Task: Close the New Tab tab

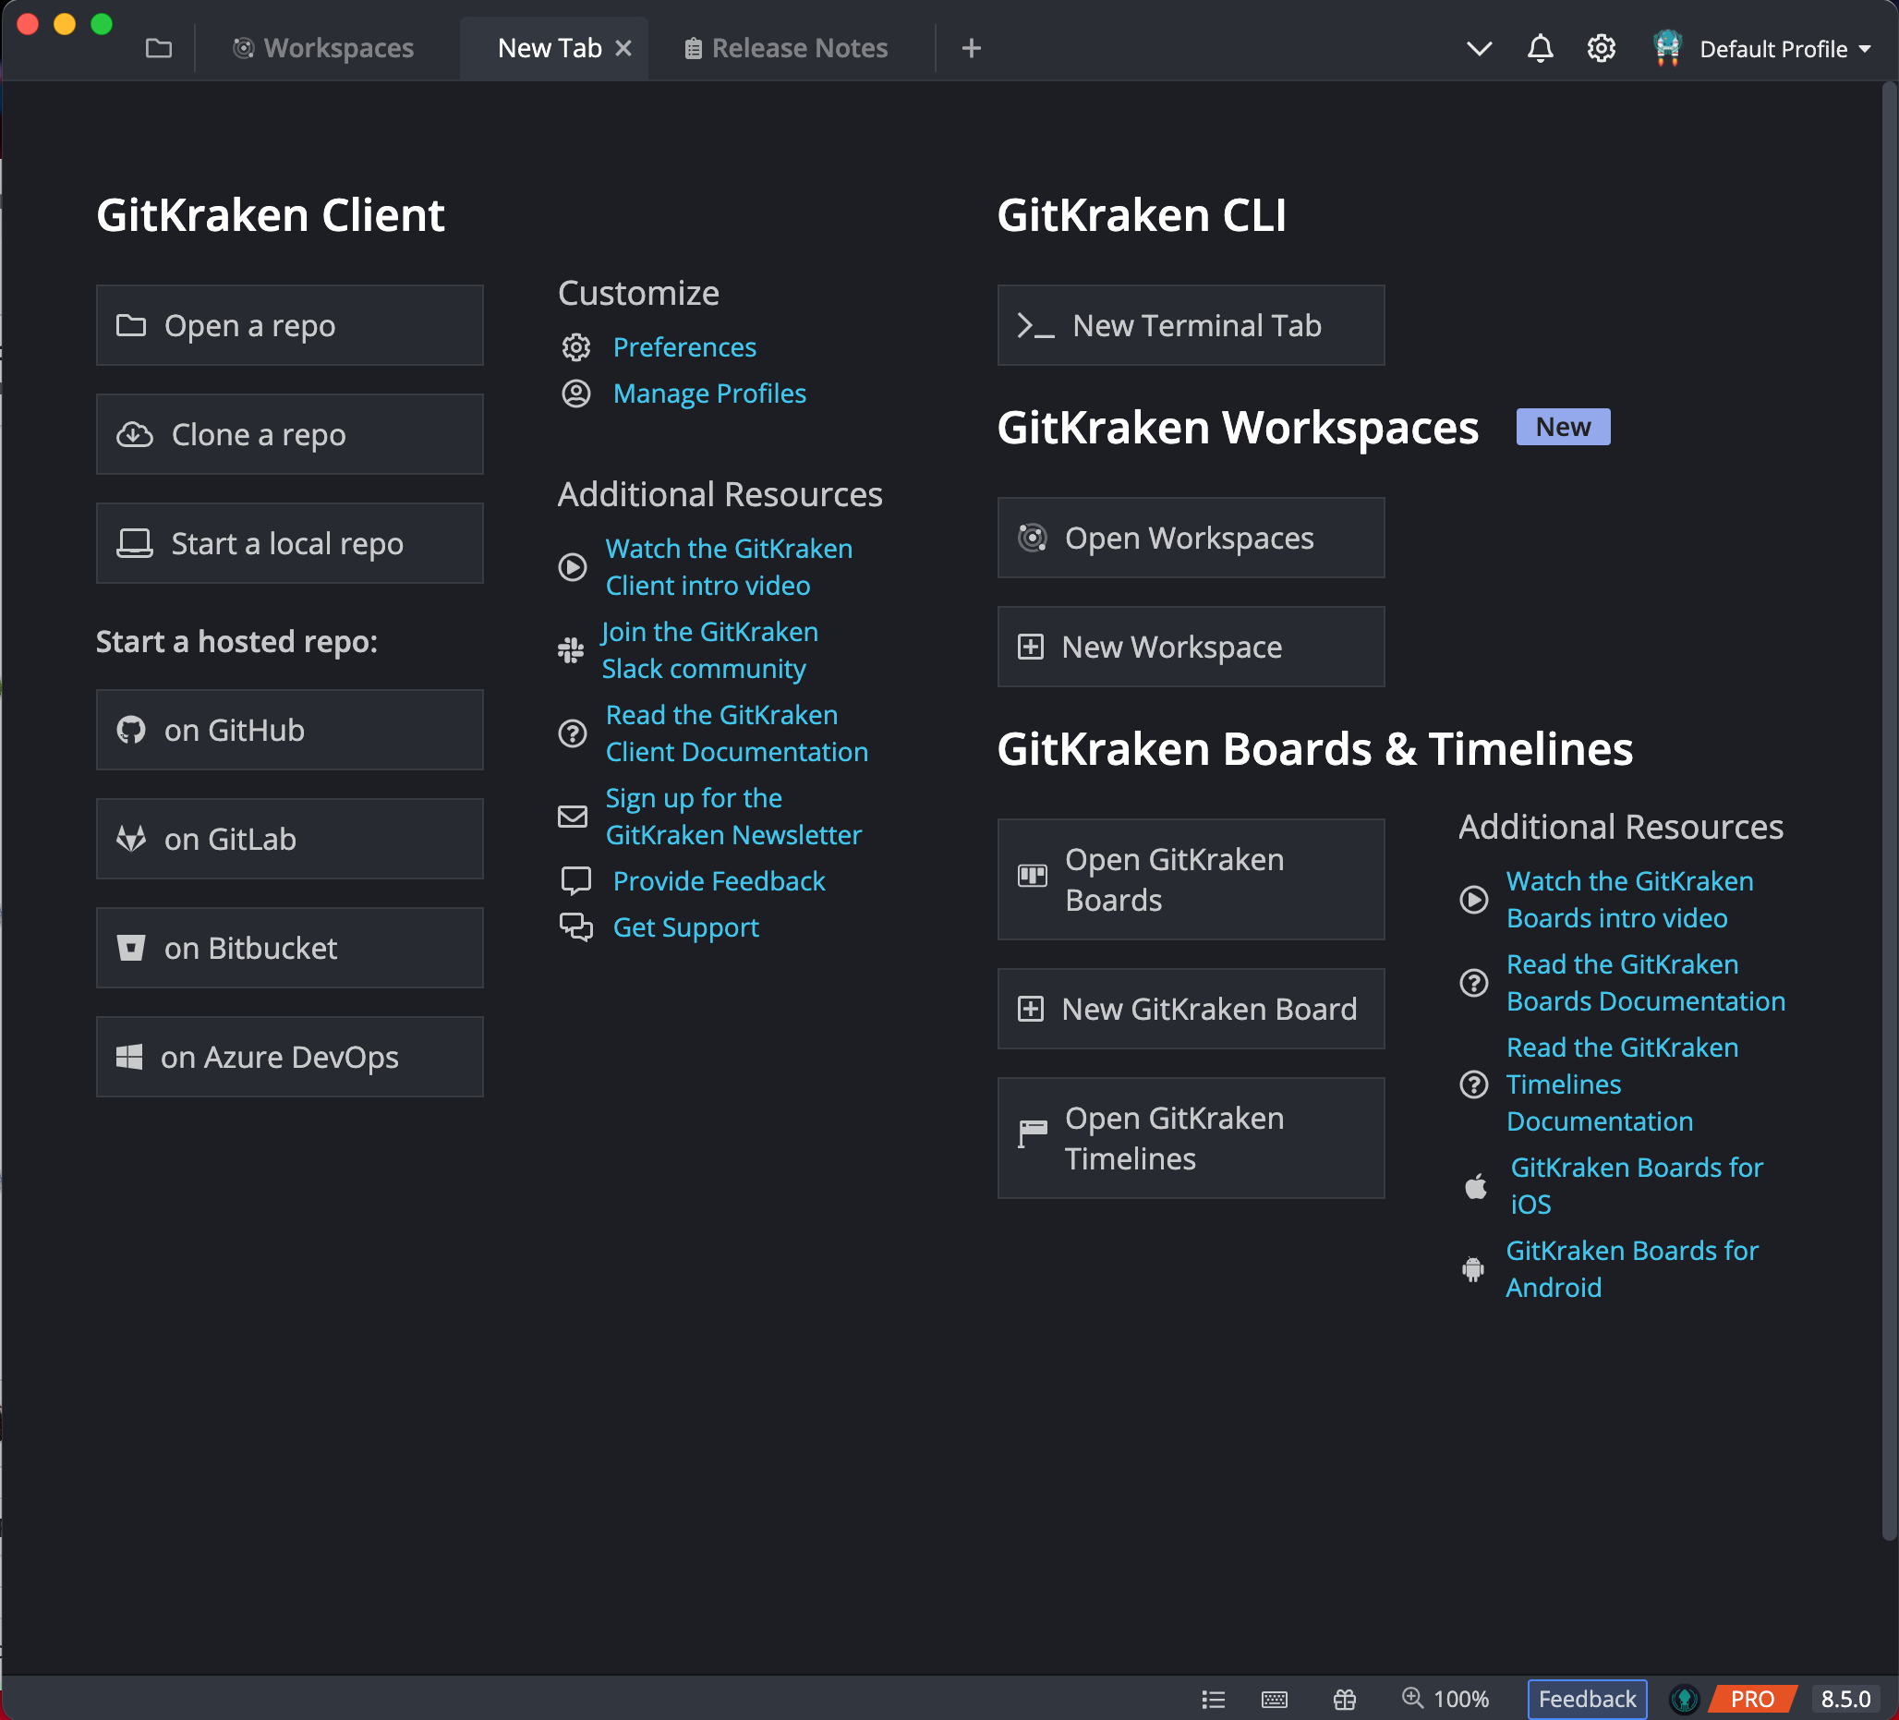Action: [x=623, y=49]
